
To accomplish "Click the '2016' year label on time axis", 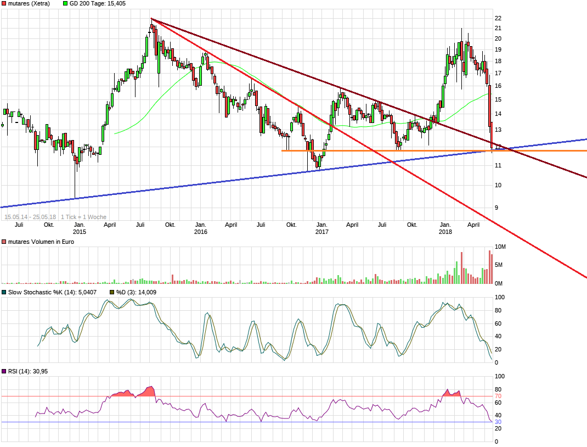I will click(x=201, y=232).
